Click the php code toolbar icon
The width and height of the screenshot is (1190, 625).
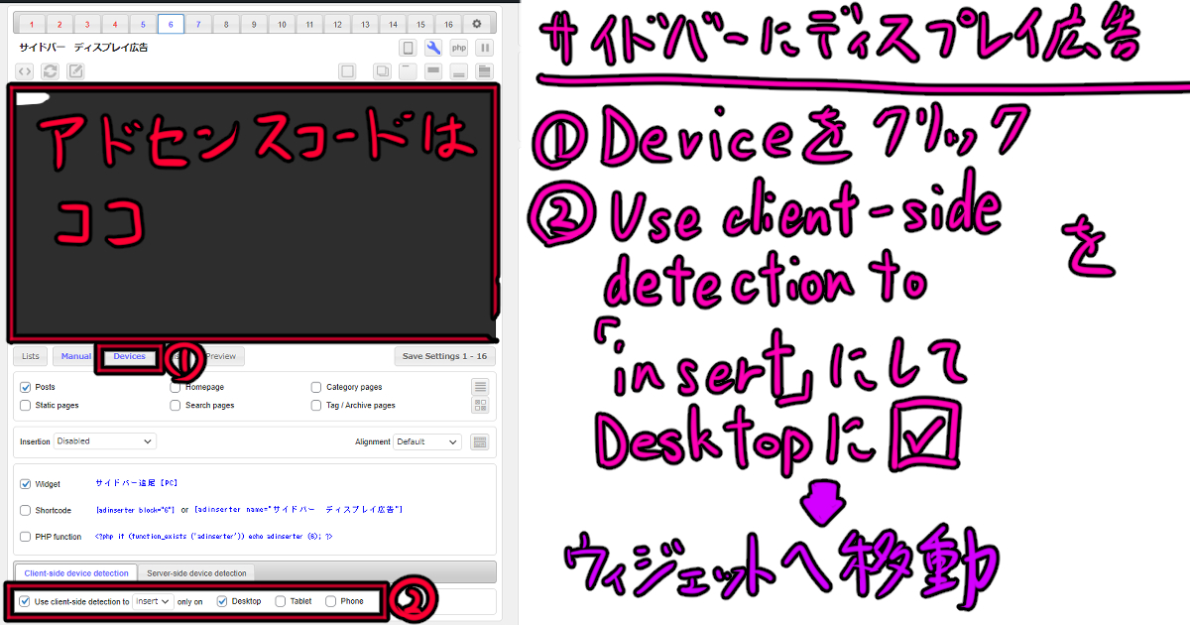click(458, 48)
